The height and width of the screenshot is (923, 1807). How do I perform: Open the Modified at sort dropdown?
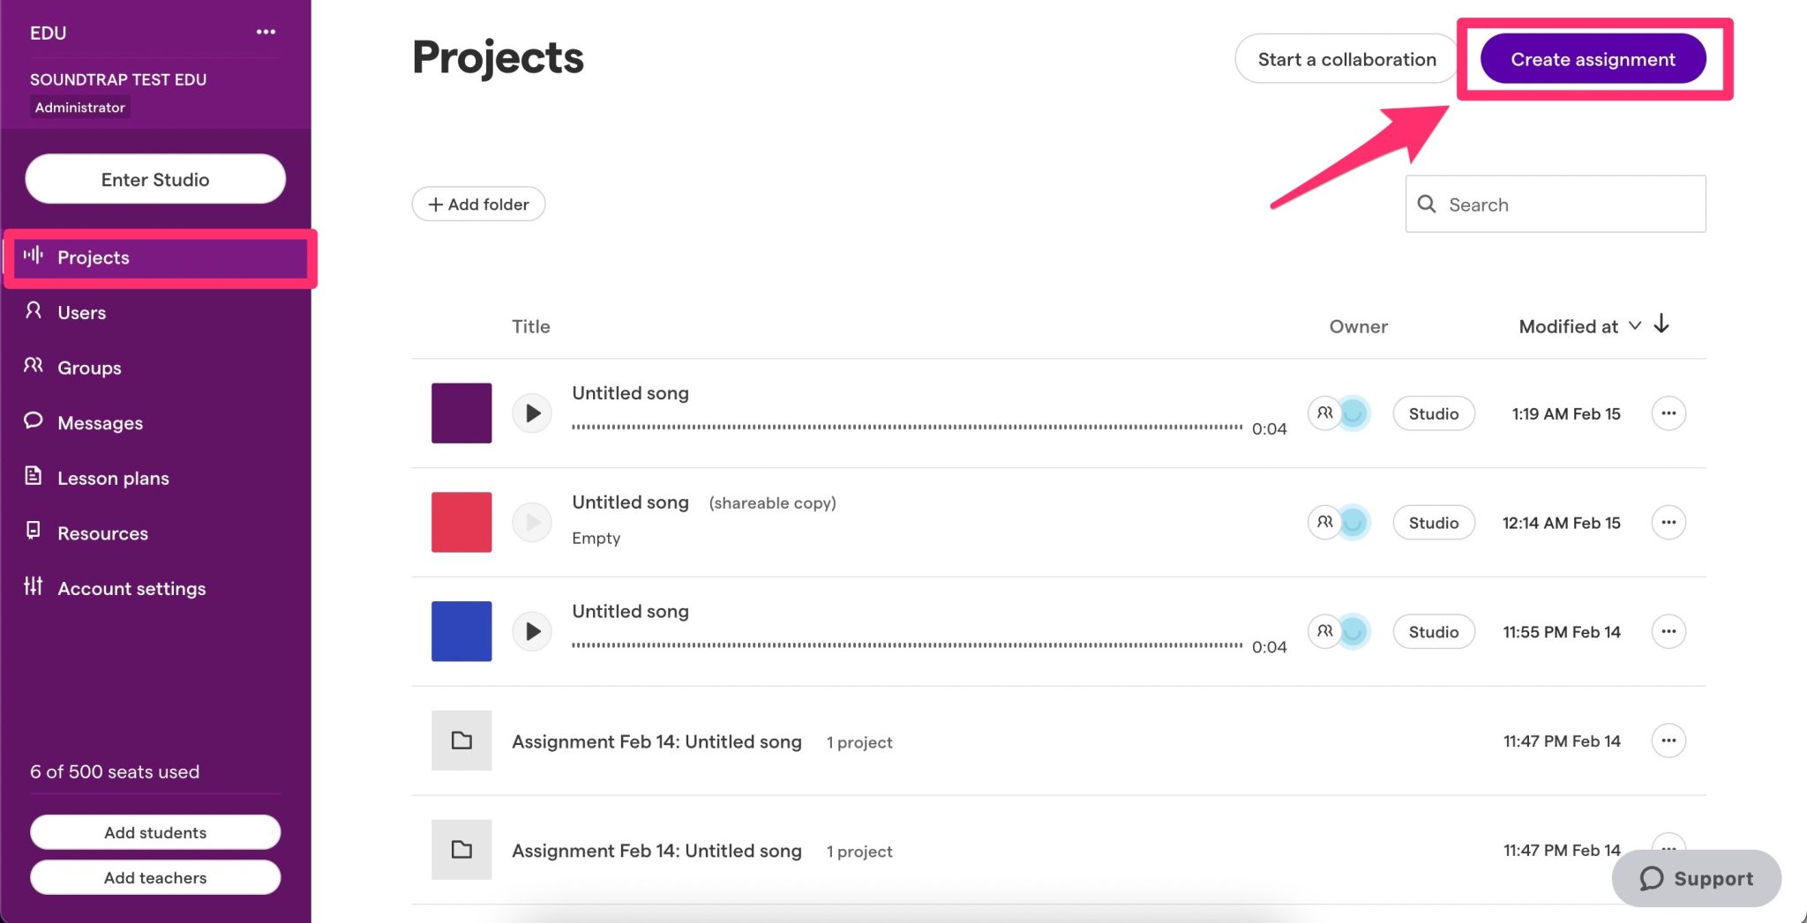point(1637,325)
